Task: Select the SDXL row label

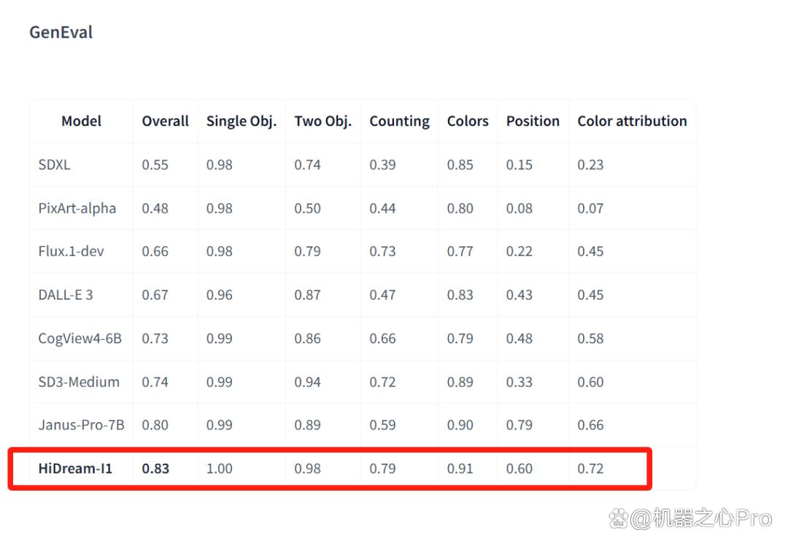Action: pyautogui.click(x=54, y=165)
